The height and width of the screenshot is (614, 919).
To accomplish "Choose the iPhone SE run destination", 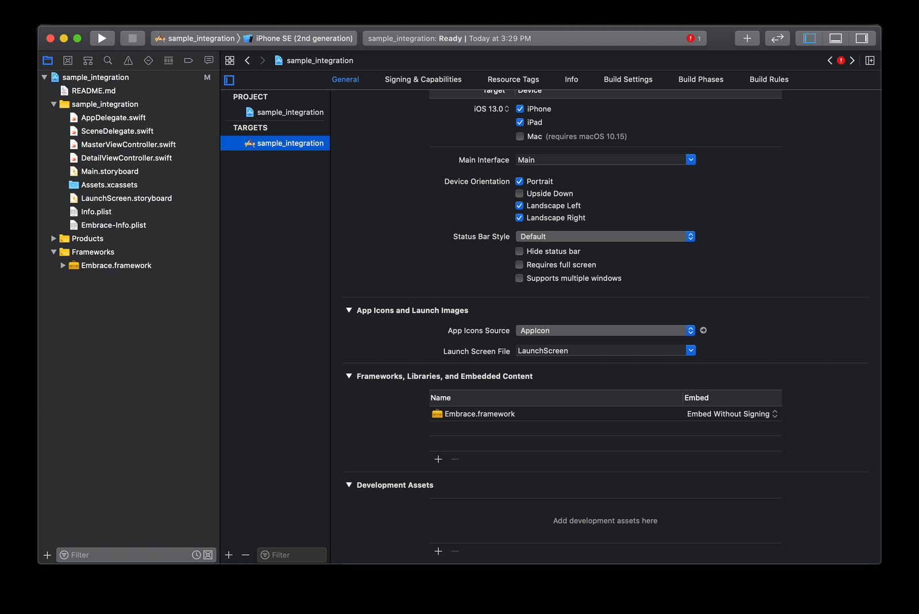I will tap(299, 38).
